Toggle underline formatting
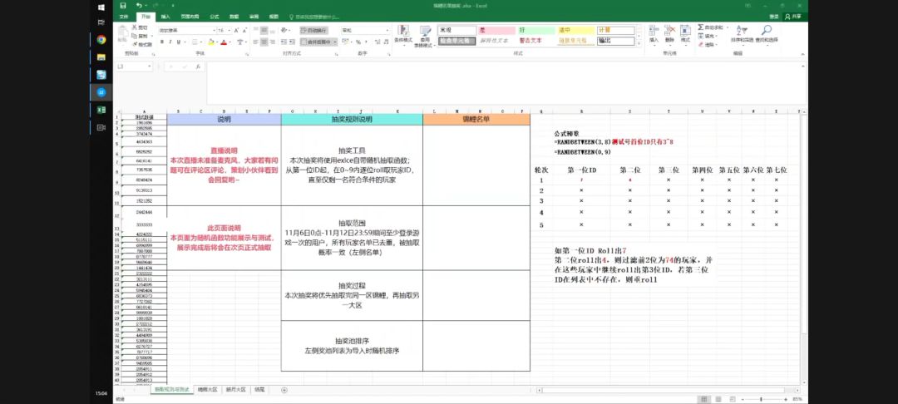 point(178,42)
